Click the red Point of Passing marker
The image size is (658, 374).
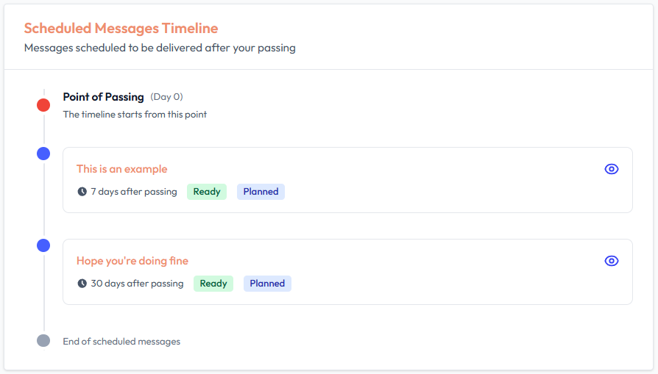point(43,105)
